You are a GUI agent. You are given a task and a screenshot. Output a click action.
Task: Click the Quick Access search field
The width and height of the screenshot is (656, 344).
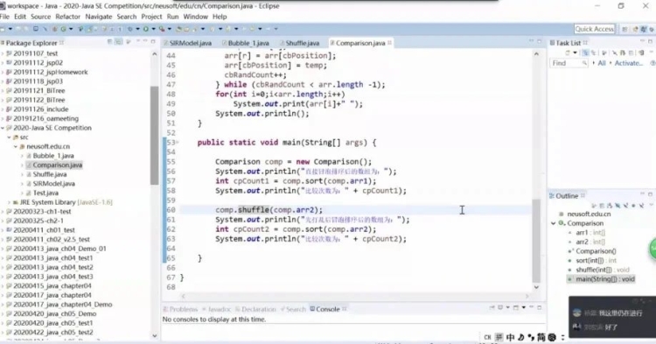(595, 29)
